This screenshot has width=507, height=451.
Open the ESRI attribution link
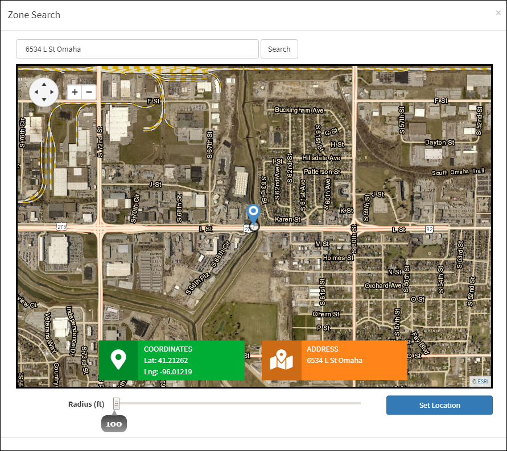482,381
